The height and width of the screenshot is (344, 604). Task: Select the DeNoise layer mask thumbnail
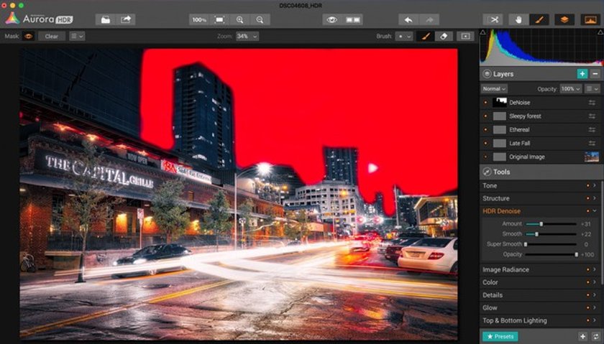[x=500, y=103]
